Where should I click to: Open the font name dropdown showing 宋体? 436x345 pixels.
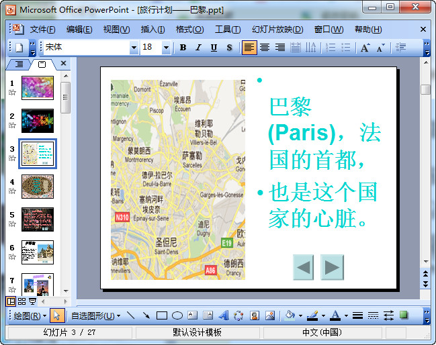click(134, 48)
